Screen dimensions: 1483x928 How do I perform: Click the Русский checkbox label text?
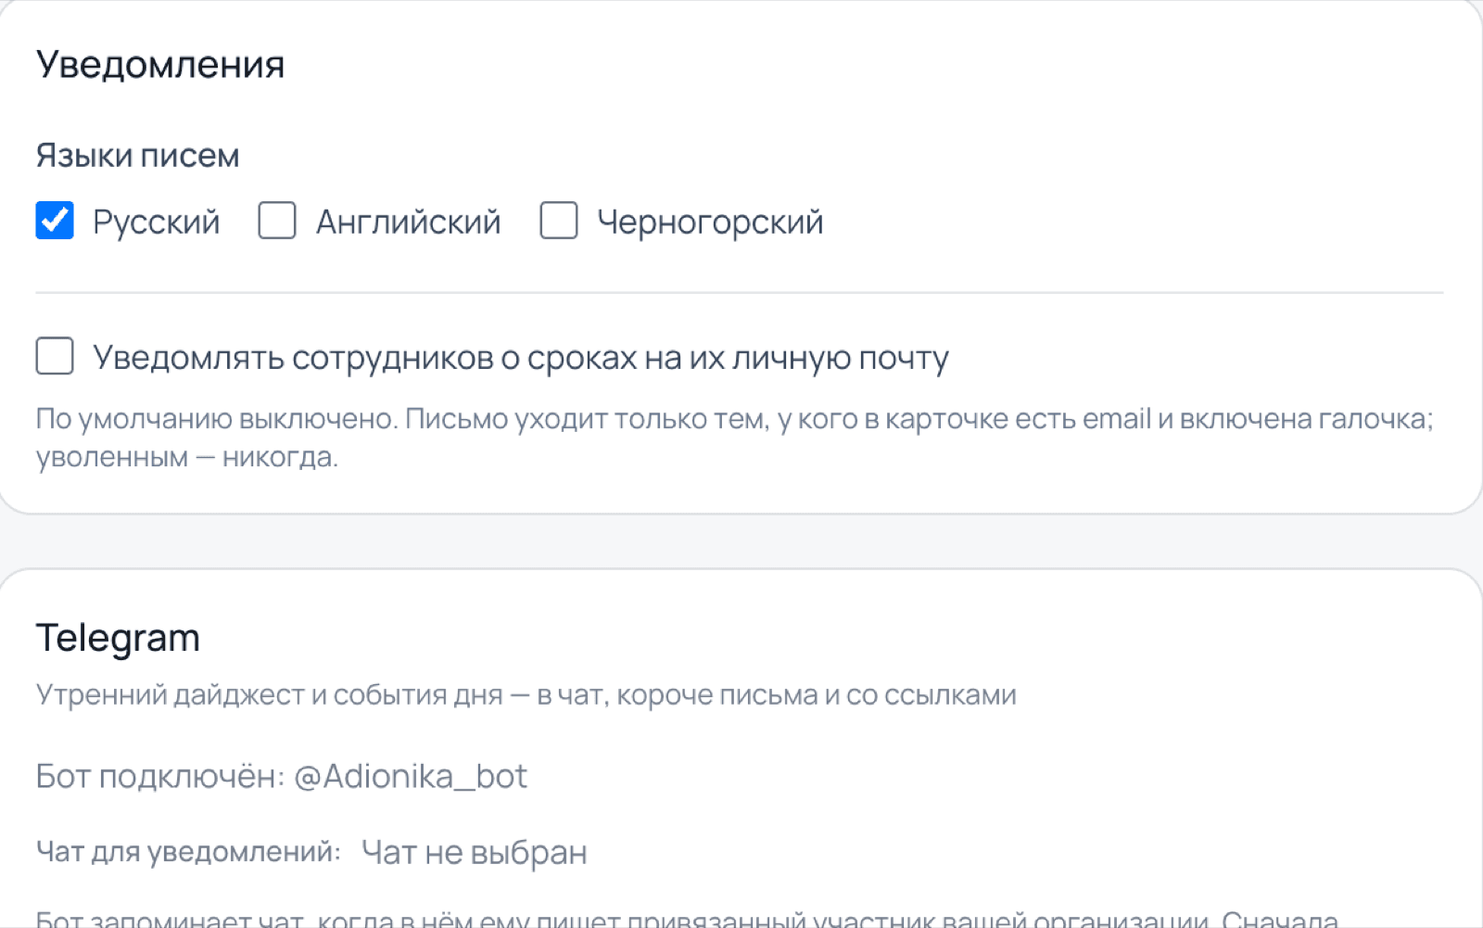pos(156,222)
